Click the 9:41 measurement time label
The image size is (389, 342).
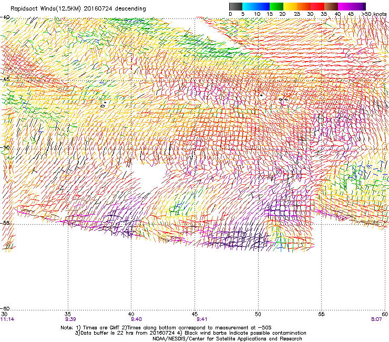(202, 319)
